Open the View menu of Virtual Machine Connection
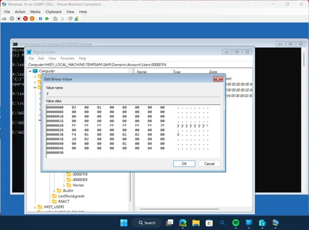This screenshot has width=309, height=230. [x=70, y=12]
